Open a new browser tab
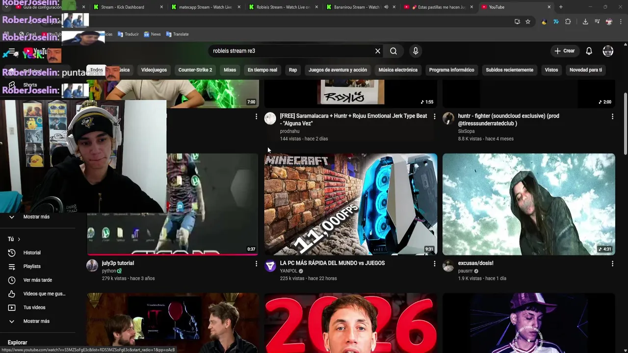 click(x=561, y=7)
